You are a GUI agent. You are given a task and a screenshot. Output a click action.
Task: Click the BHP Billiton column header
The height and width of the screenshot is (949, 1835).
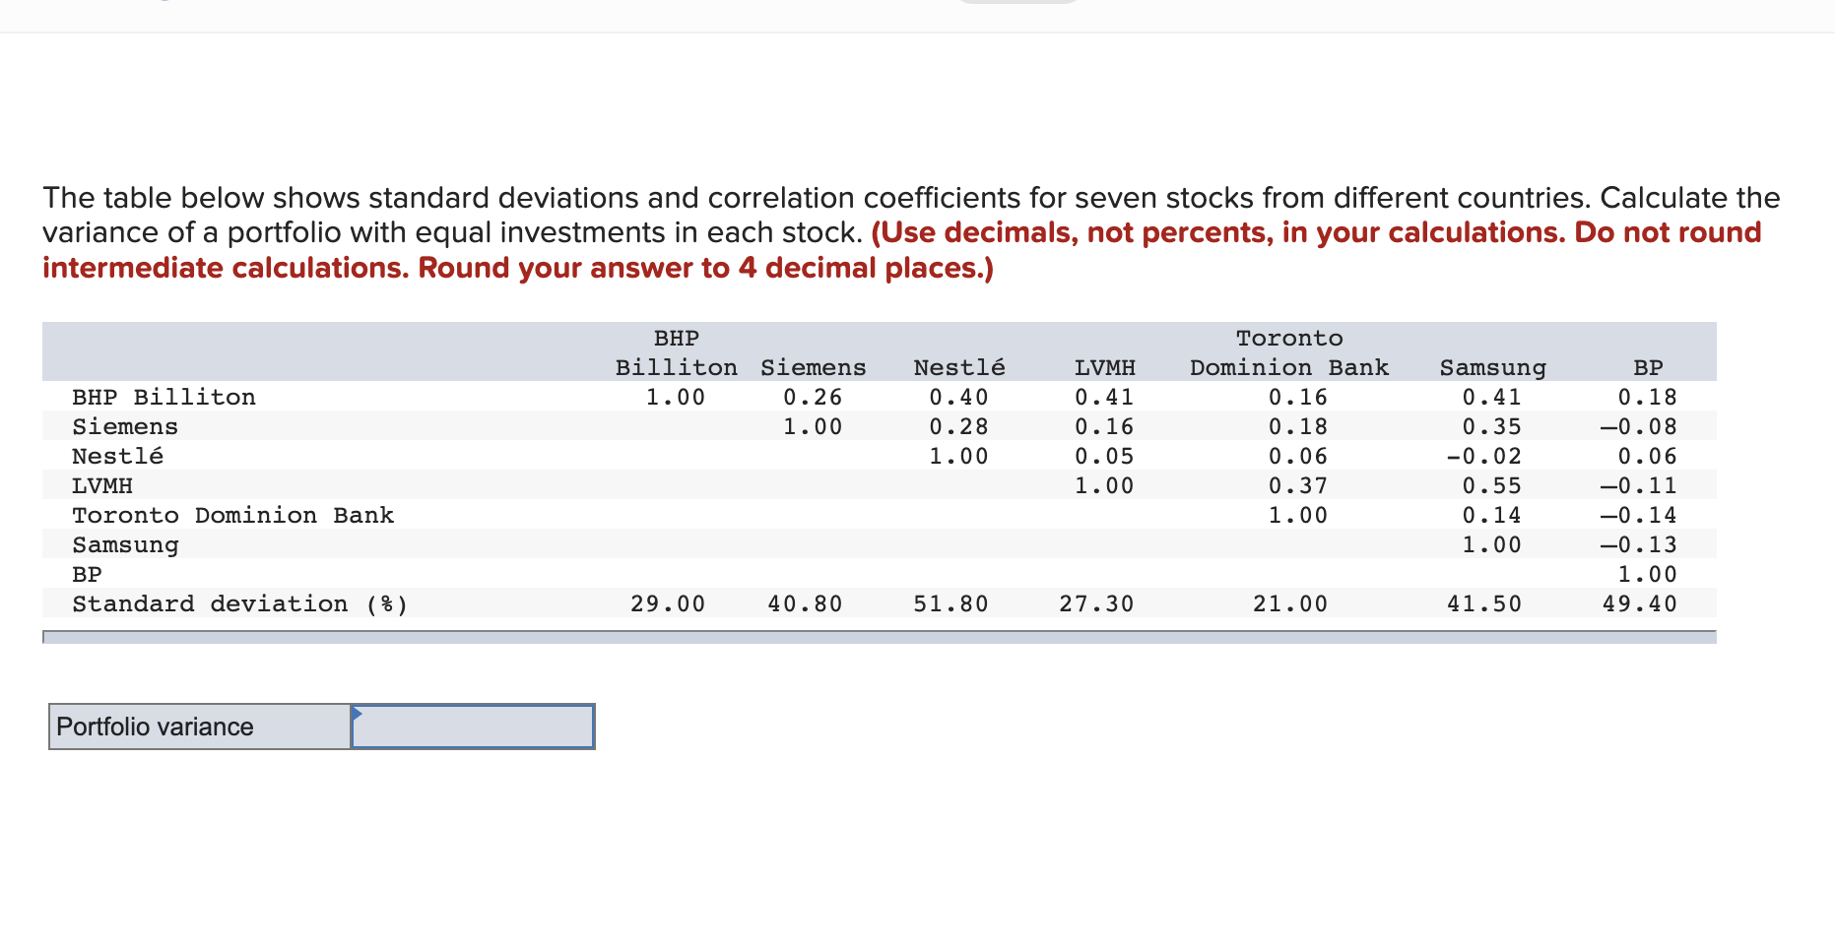pyautogui.click(x=677, y=352)
